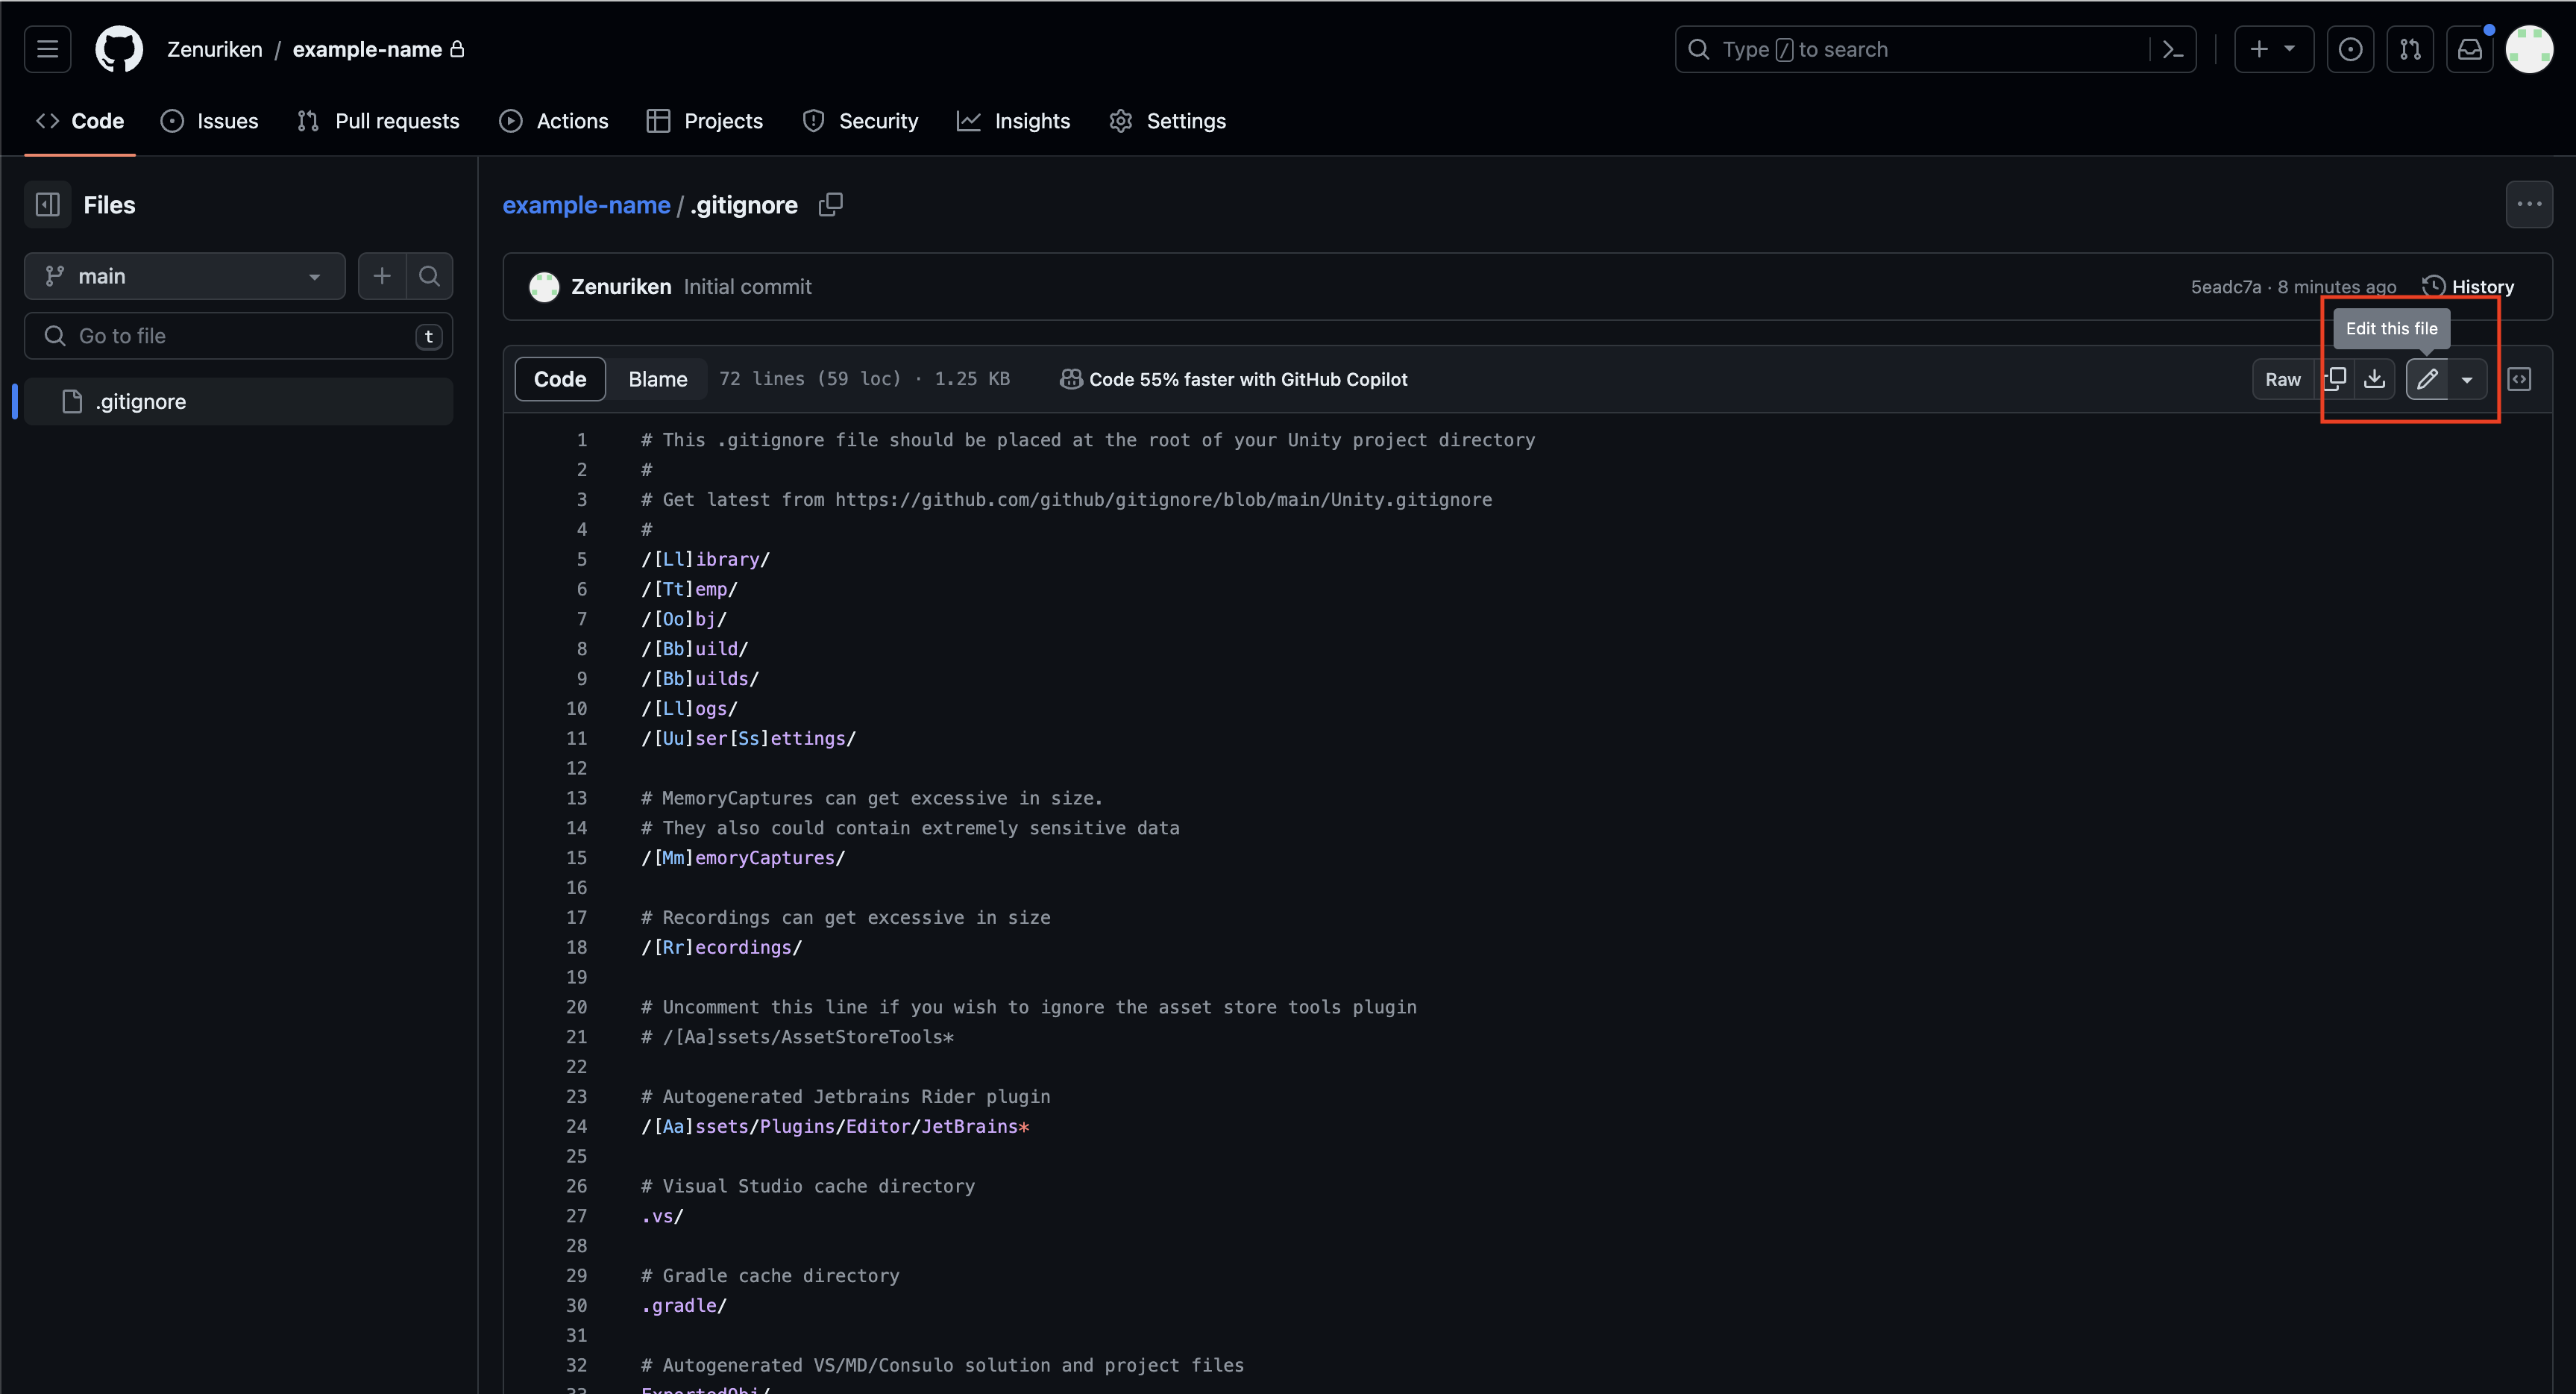Click the /[Rr]ecordings/ line
The width and height of the screenshot is (2576, 1394).
tap(722, 948)
